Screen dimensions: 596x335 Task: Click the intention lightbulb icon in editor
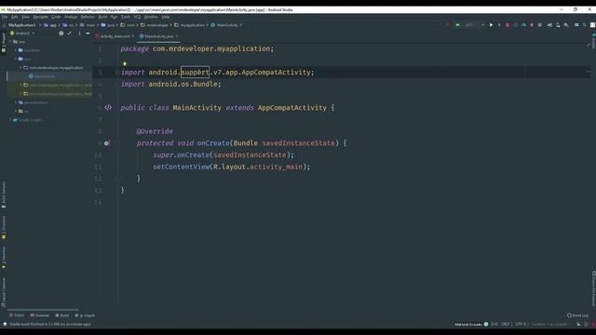[x=125, y=64]
